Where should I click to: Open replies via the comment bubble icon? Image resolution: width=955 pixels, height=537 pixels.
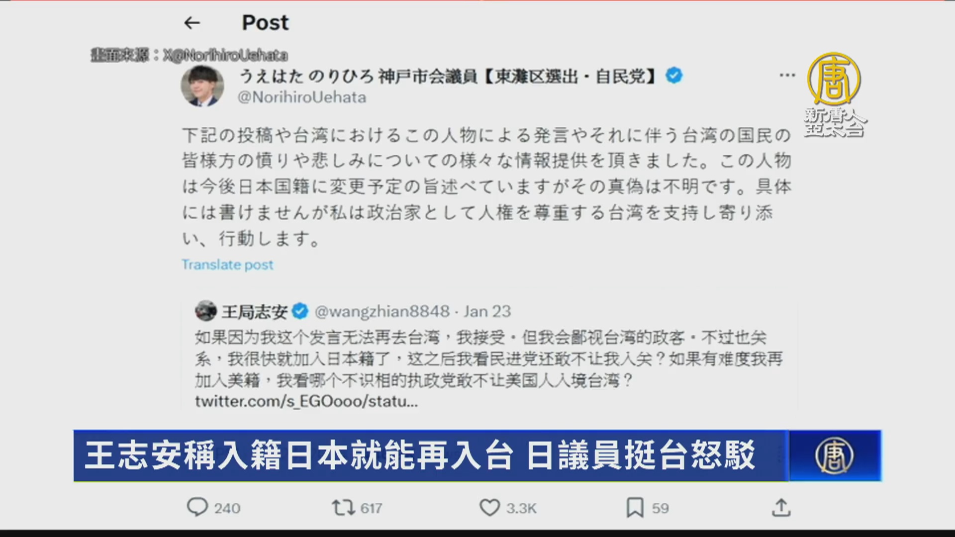pos(197,508)
